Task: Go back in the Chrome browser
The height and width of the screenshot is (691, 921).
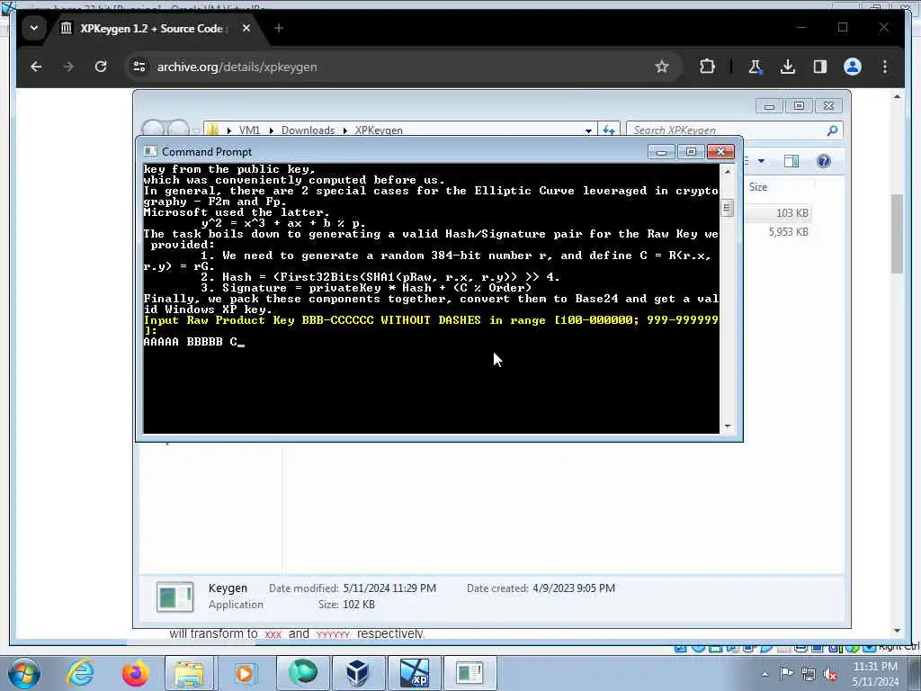Action: (36, 67)
